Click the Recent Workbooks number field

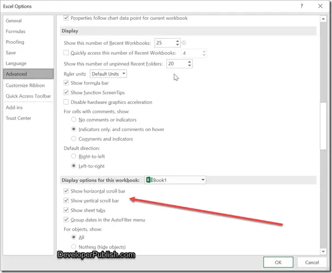[x=165, y=43]
